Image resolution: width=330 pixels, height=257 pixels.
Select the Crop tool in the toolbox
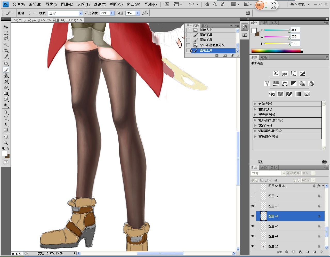click(6, 51)
